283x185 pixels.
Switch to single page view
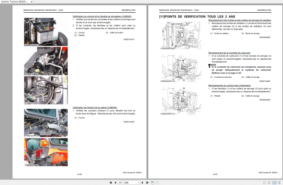265,183
